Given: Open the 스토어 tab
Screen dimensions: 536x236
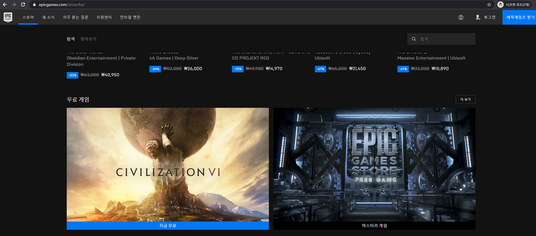Looking at the screenshot, I should [28, 17].
